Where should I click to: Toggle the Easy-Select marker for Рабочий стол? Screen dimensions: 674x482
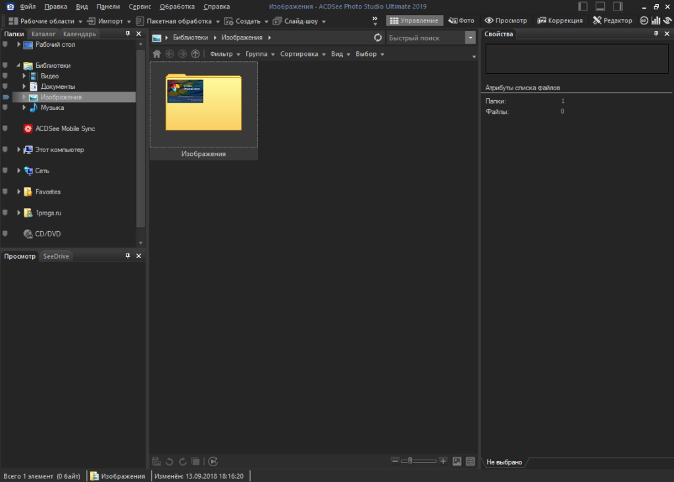5,45
